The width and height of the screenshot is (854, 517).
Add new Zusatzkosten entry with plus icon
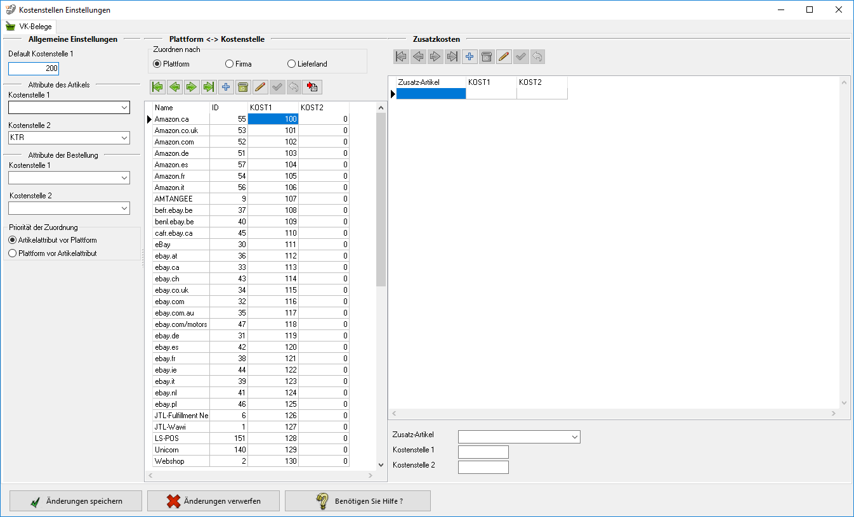click(x=470, y=57)
